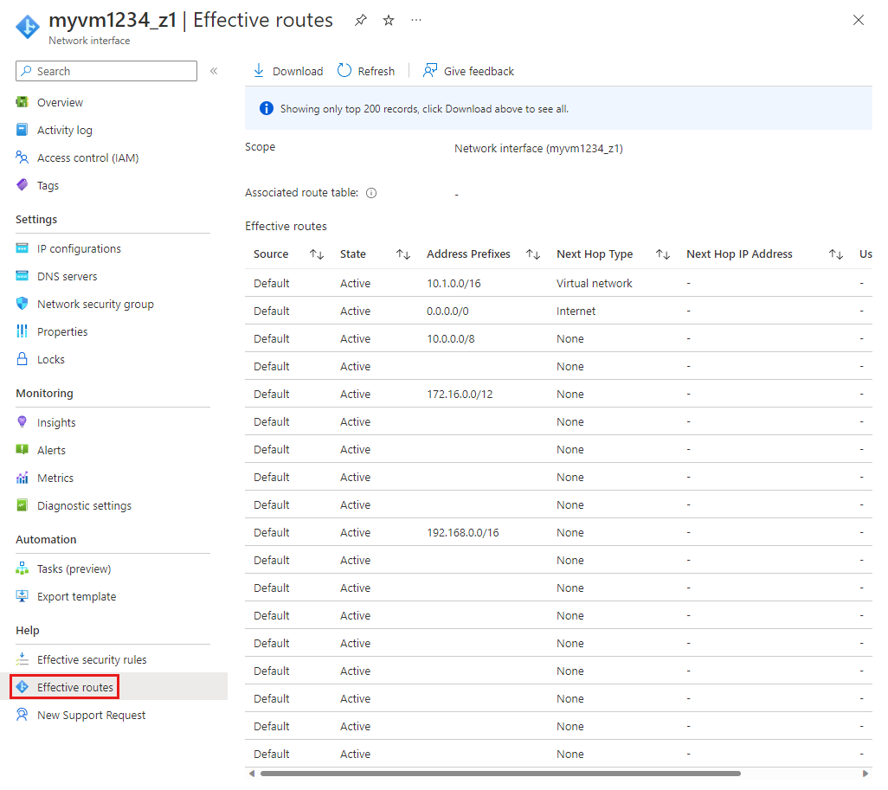
Task: Open Diagnostic settings
Action: coord(84,505)
